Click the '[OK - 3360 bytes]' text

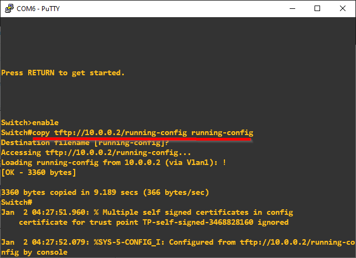(x=39, y=173)
